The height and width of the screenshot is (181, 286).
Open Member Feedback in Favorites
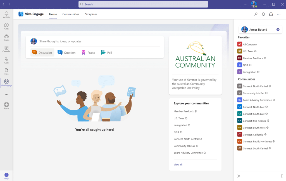252,58
